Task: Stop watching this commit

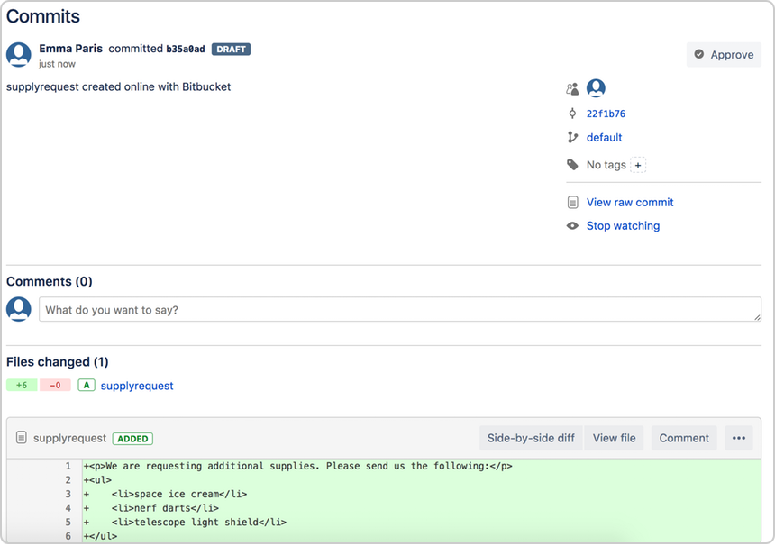Action: (623, 225)
